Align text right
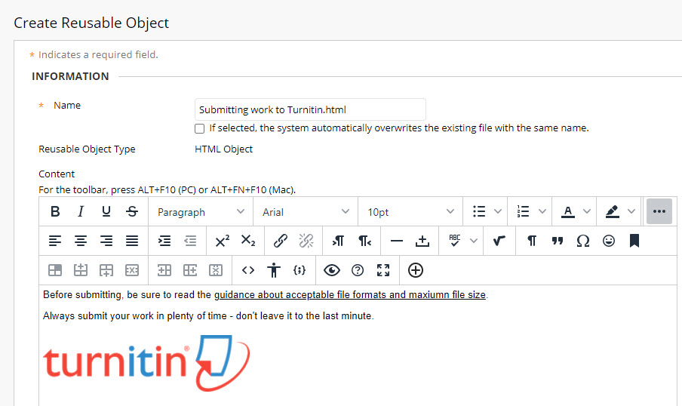The height and width of the screenshot is (406, 682). coord(106,241)
